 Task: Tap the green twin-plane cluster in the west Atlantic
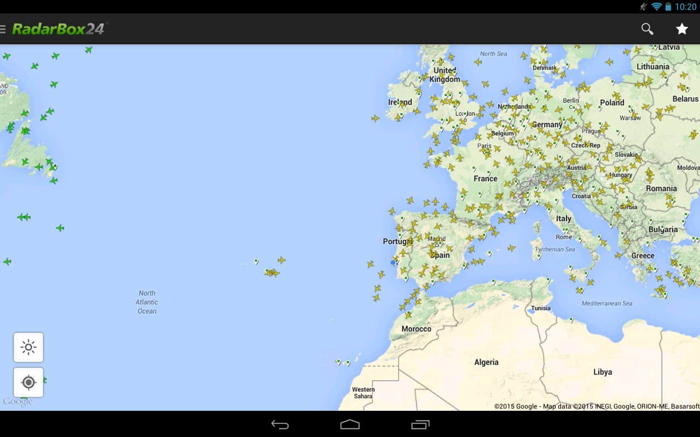pos(24,217)
